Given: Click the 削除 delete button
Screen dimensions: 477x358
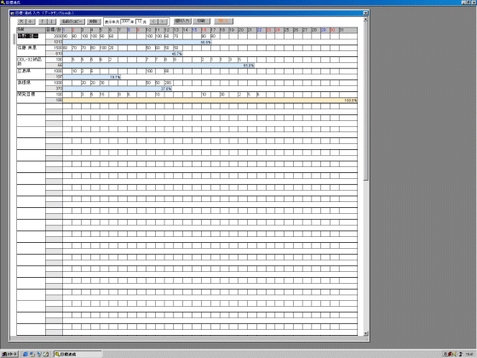Looking at the screenshot, I should point(94,21).
